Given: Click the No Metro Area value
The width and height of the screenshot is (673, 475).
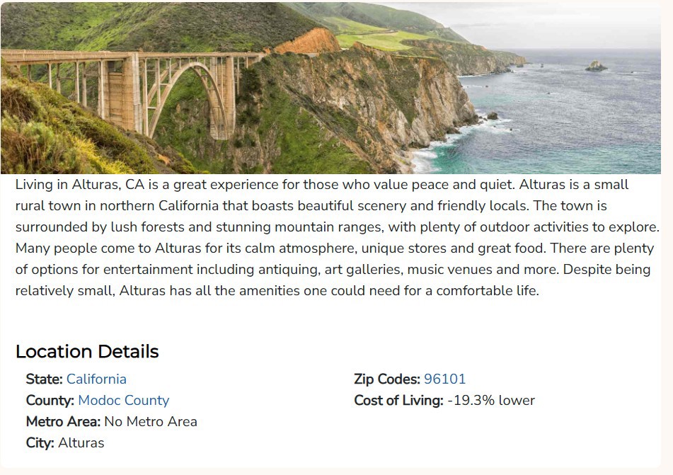Looking at the screenshot, I should [x=151, y=421].
